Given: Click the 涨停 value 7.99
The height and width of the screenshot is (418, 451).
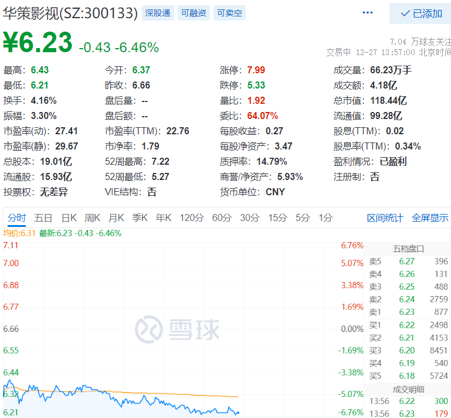Looking at the screenshot, I should (256, 70).
